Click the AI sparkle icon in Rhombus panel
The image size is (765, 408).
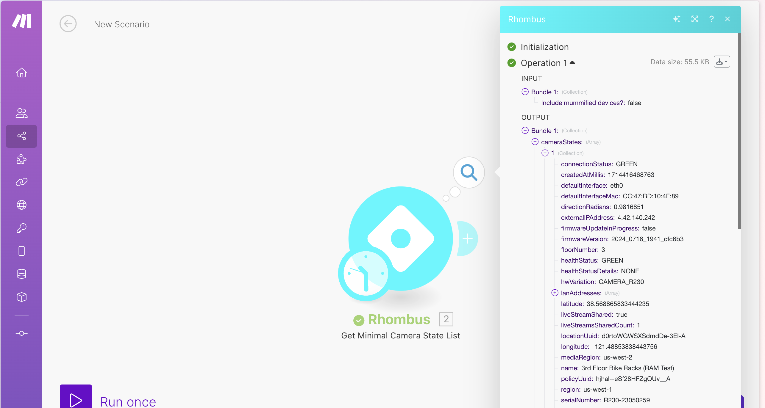pyautogui.click(x=677, y=19)
